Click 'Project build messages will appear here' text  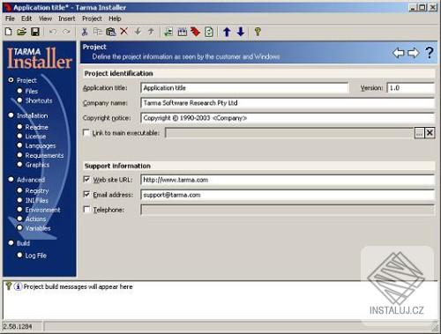(78, 286)
